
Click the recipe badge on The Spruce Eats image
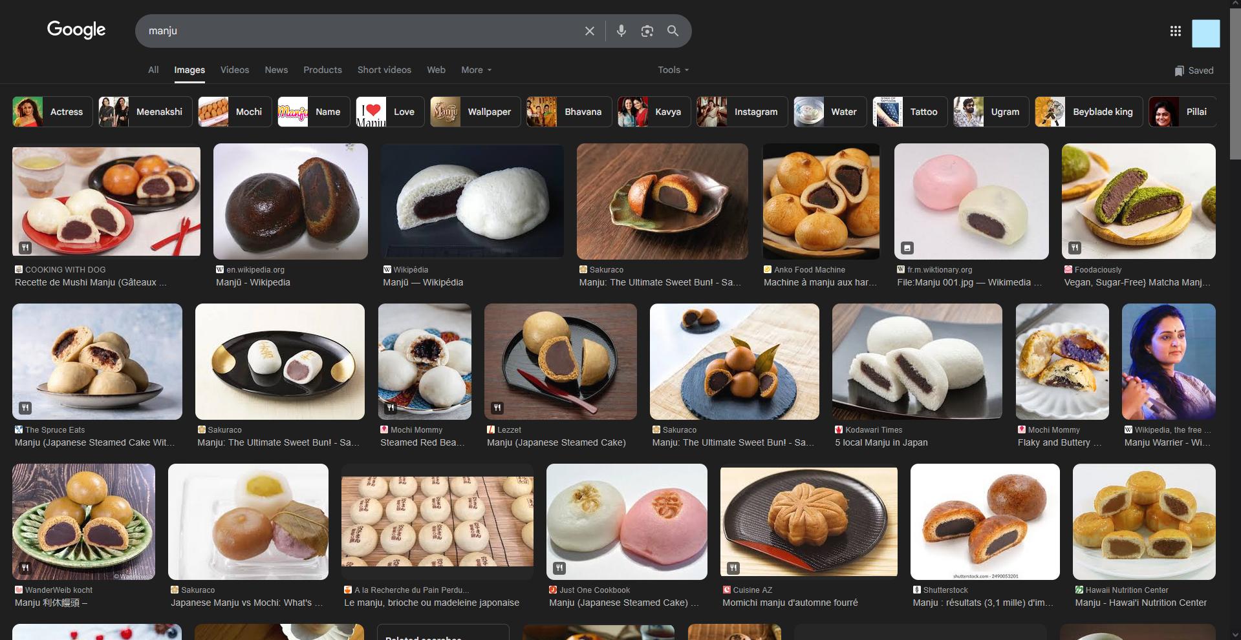pos(25,408)
